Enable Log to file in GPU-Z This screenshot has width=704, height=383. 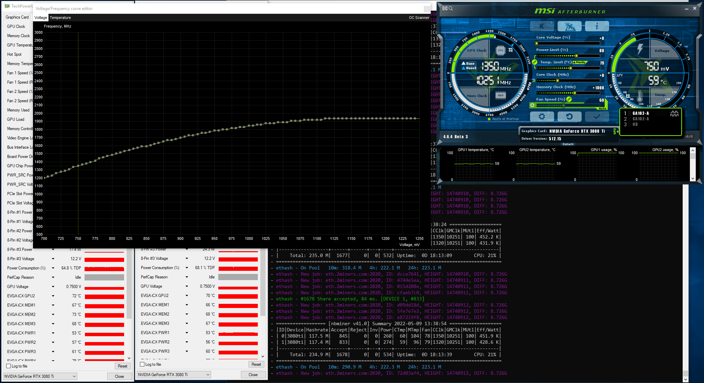(x=8, y=366)
